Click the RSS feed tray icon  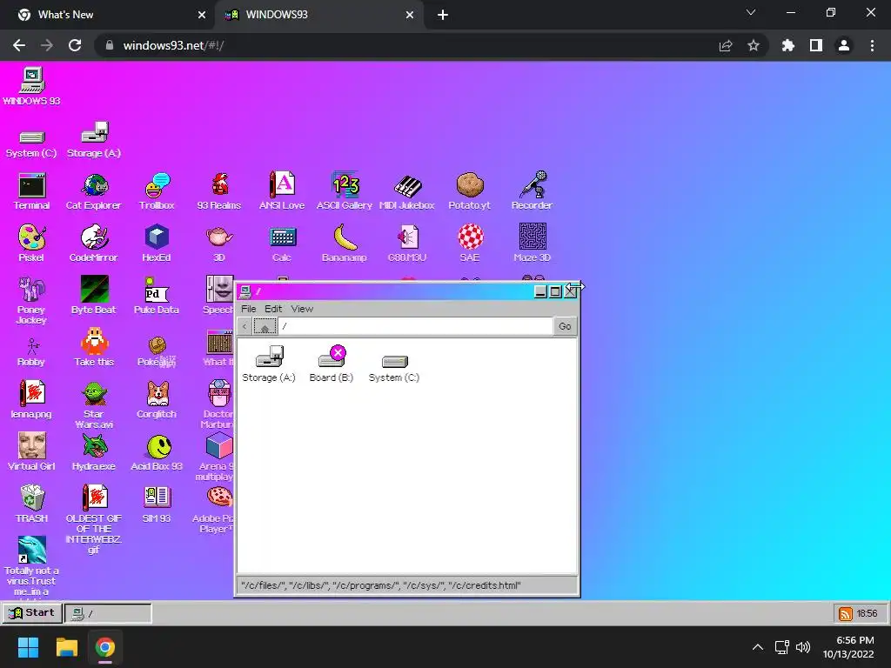pyautogui.click(x=846, y=613)
